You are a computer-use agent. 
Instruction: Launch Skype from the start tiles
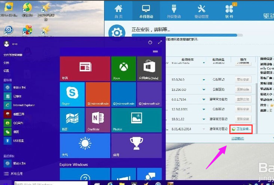click(72, 94)
